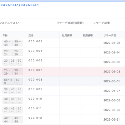Select the highlighted row 000 007
125x125 pixels.
point(62,72)
